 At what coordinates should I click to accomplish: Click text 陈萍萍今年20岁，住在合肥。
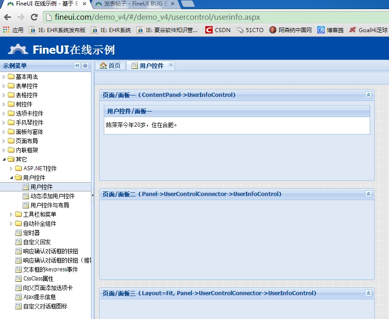[141, 125]
